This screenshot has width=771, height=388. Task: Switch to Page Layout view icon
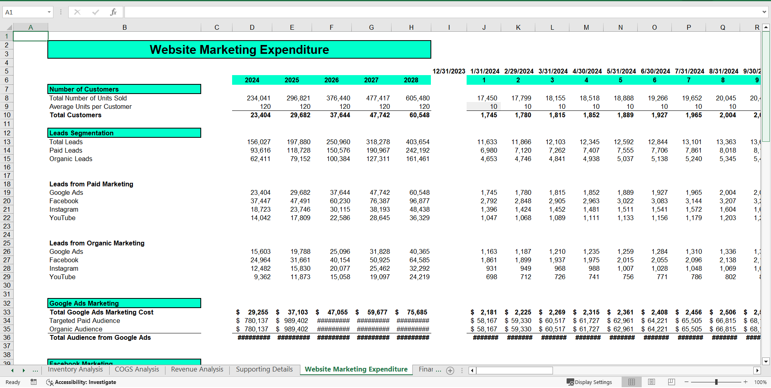[x=652, y=382]
